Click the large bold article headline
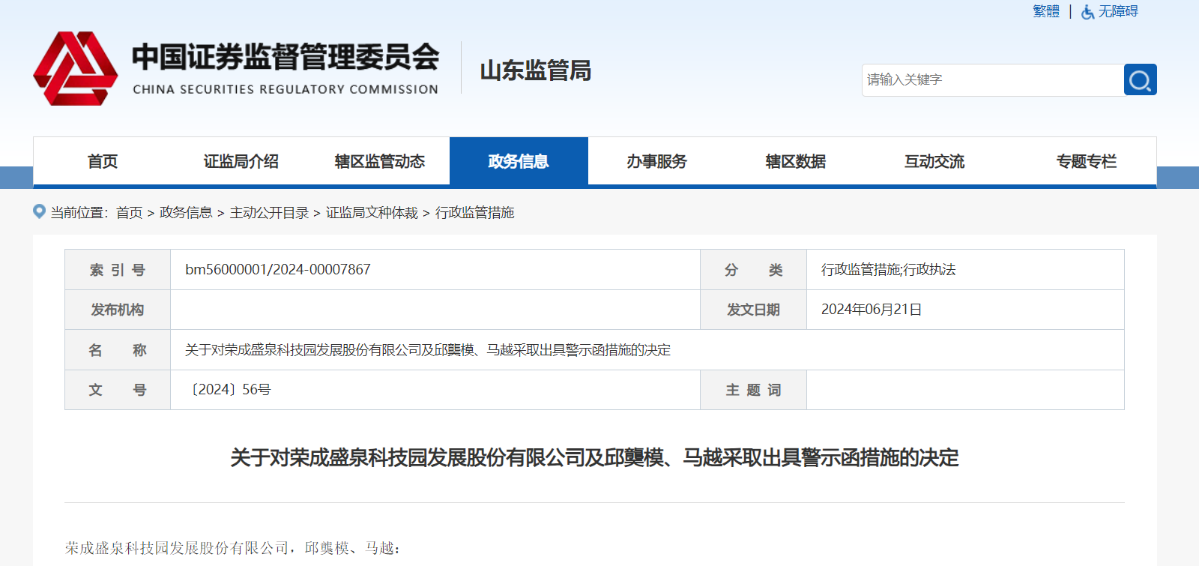The width and height of the screenshot is (1199, 566). [x=594, y=457]
